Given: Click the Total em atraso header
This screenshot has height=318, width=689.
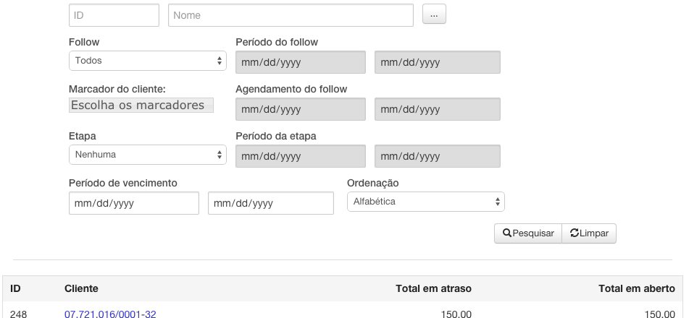Looking at the screenshot, I should pos(433,288).
